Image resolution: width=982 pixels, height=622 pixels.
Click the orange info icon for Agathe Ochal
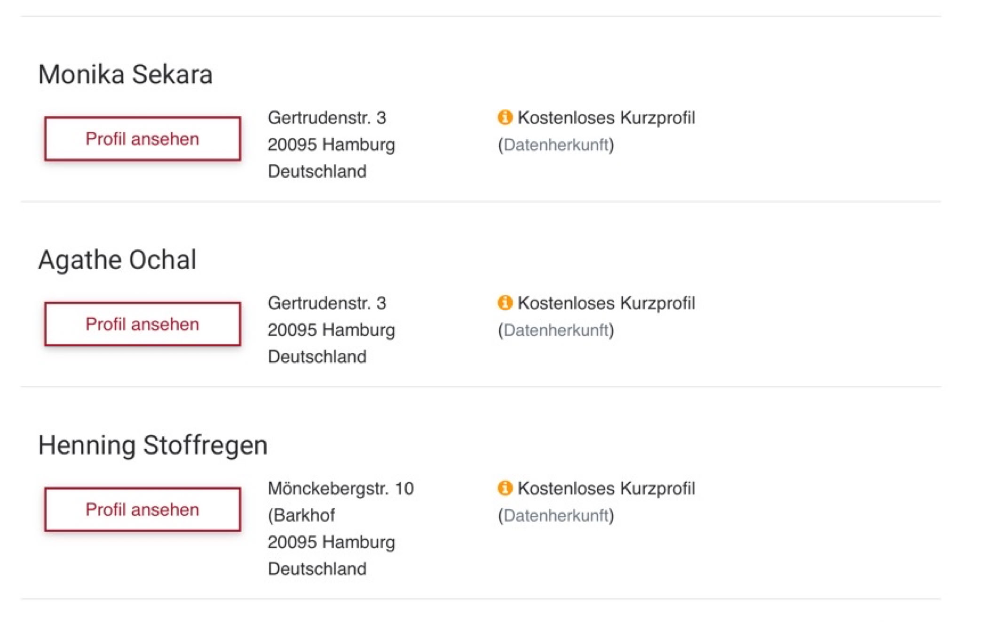click(505, 303)
